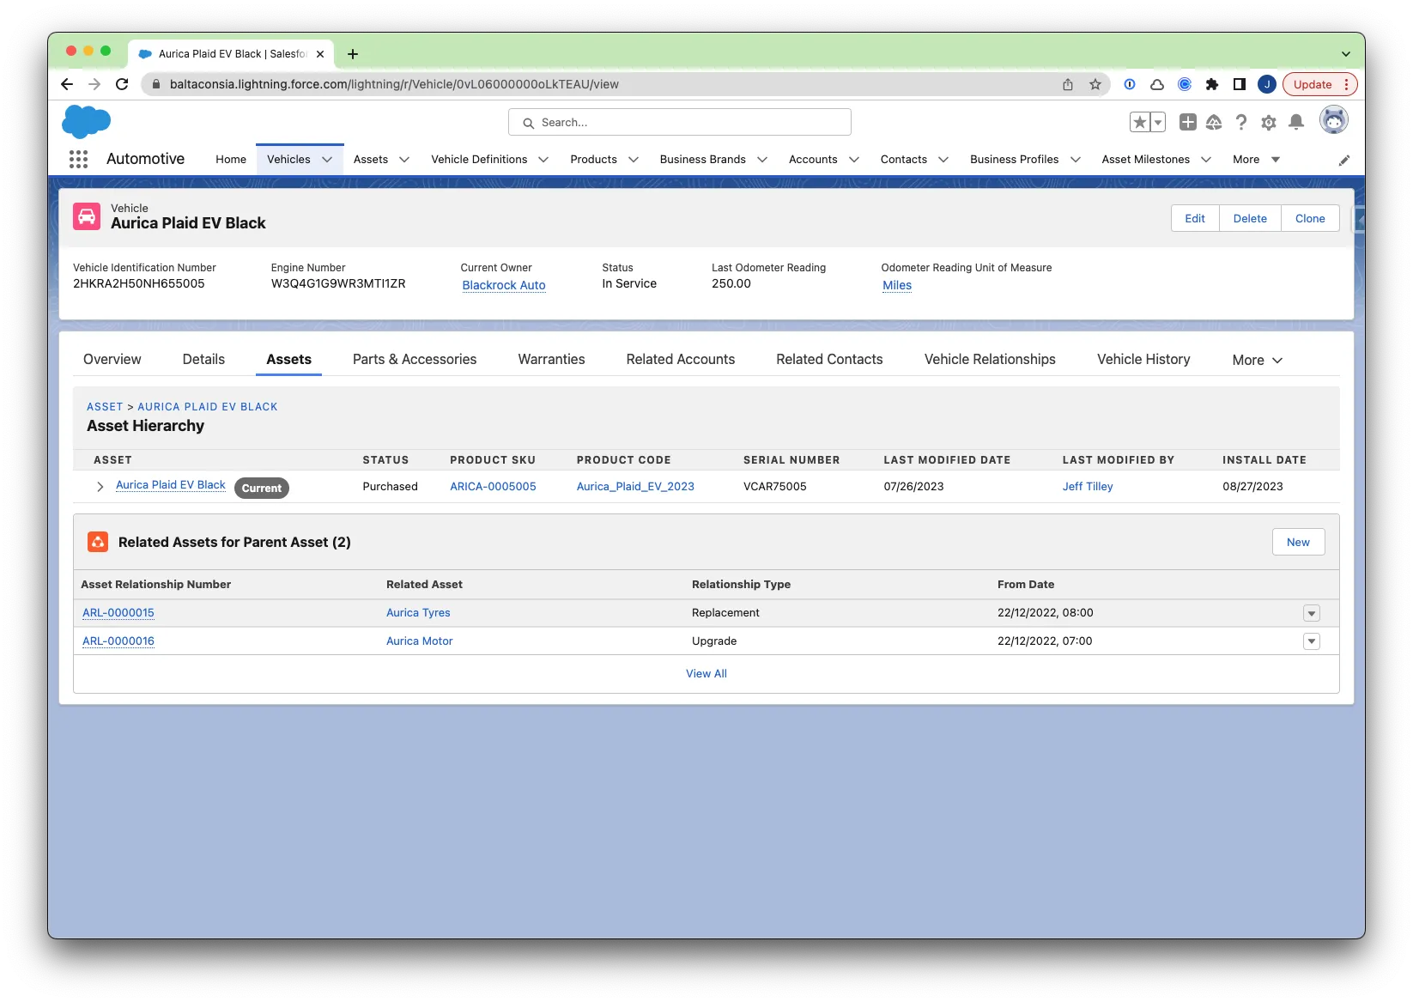Click the Salesforce cloud logo
The height and width of the screenshot is (1002, 1413).
coord(86,122)
